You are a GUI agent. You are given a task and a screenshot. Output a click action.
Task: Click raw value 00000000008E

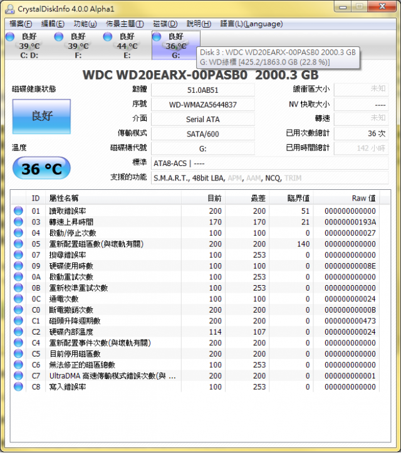(x=350, y=266)
